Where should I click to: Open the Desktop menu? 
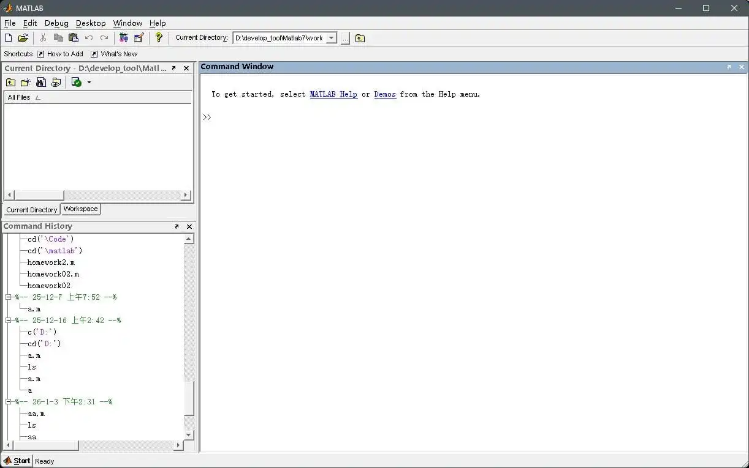(x=91, y=23)
